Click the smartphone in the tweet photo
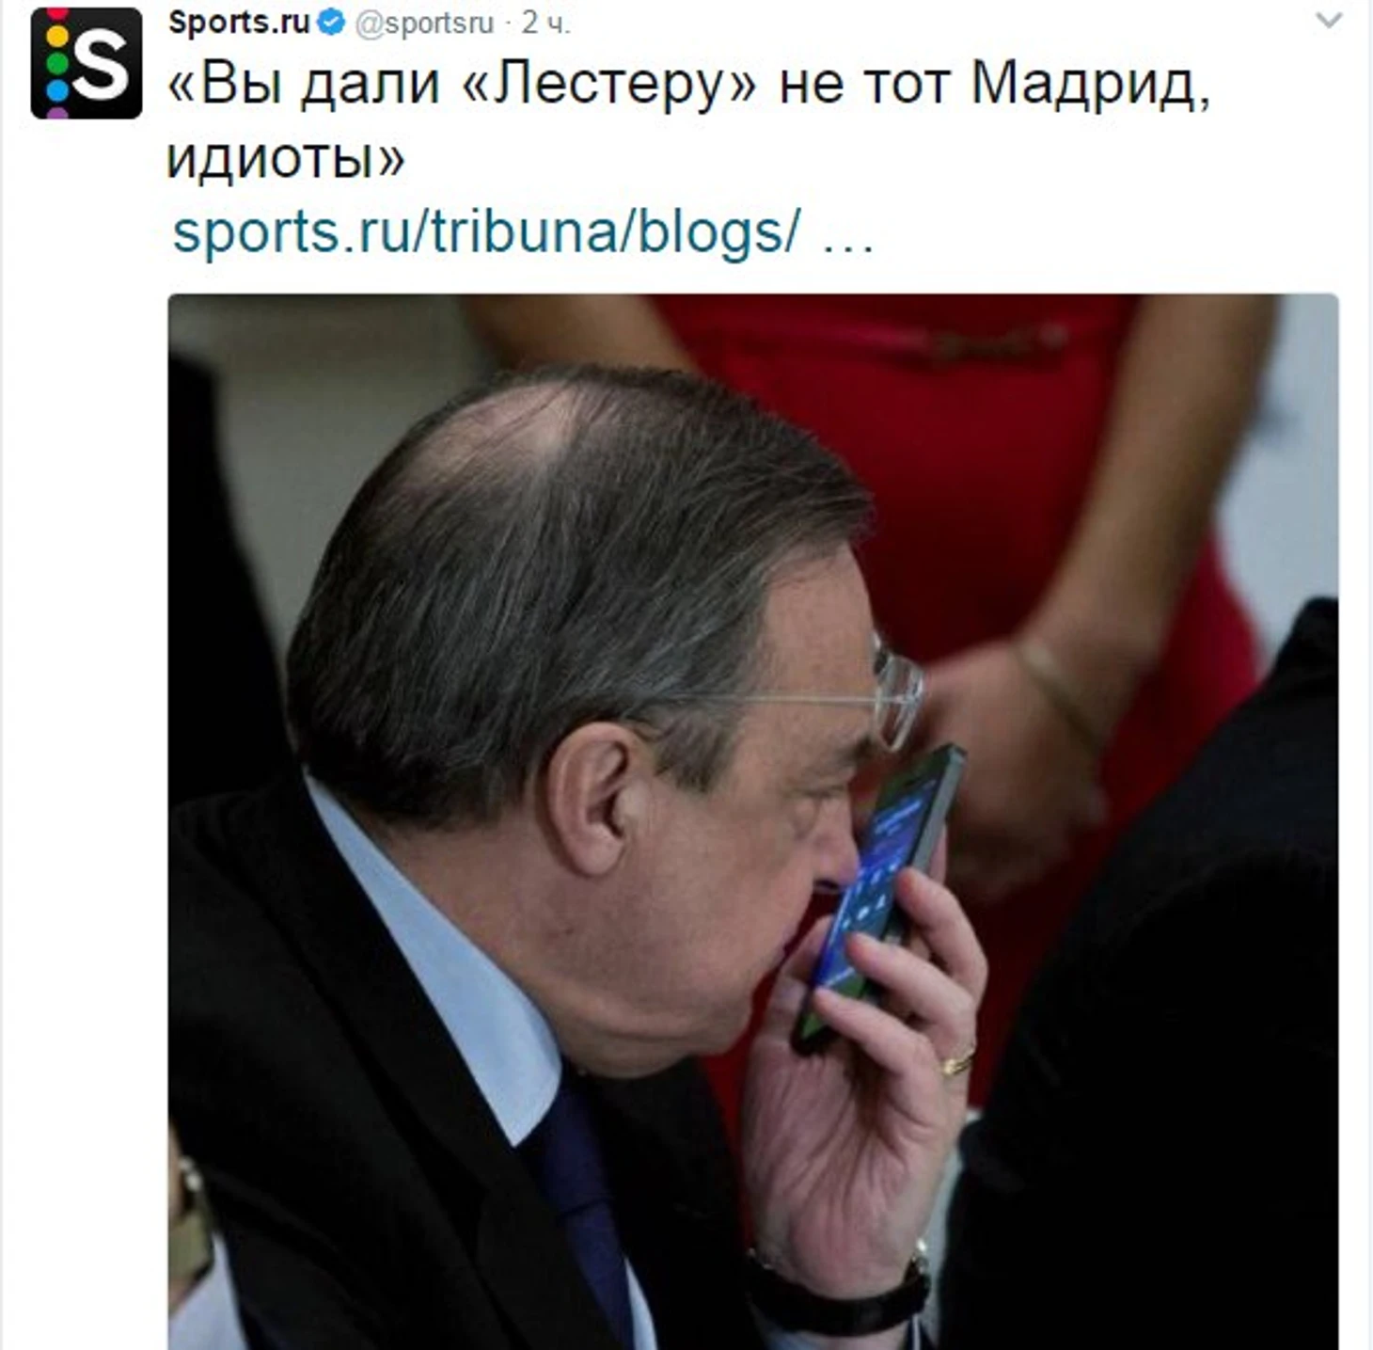1373x1350 pixels. click(879, 894)
